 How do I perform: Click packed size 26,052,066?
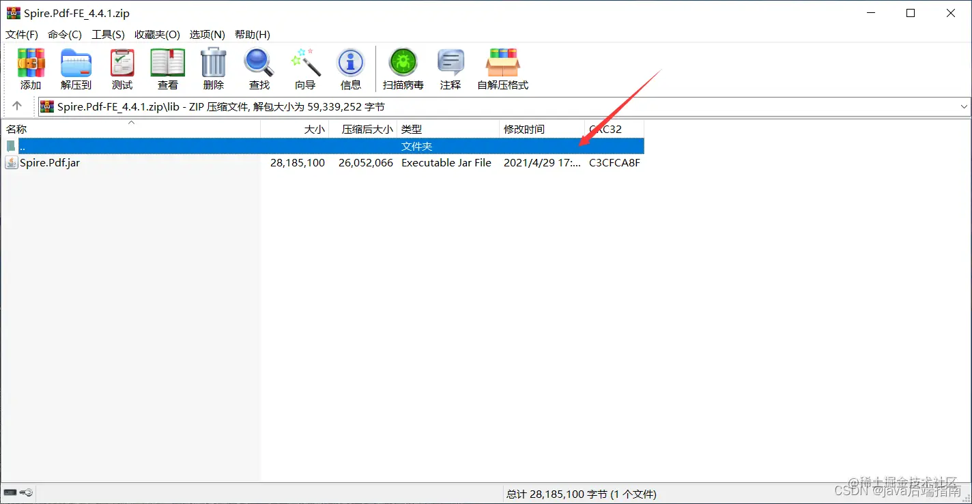point(366,163)
